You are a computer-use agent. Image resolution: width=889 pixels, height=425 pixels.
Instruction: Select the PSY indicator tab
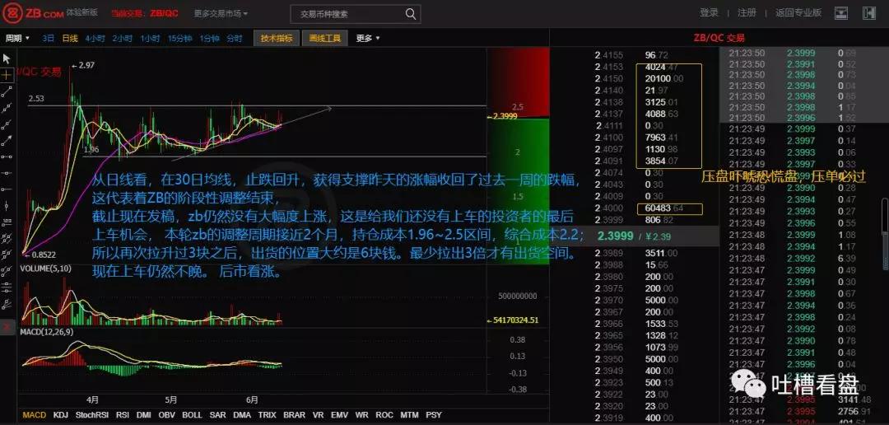[434, 415]
